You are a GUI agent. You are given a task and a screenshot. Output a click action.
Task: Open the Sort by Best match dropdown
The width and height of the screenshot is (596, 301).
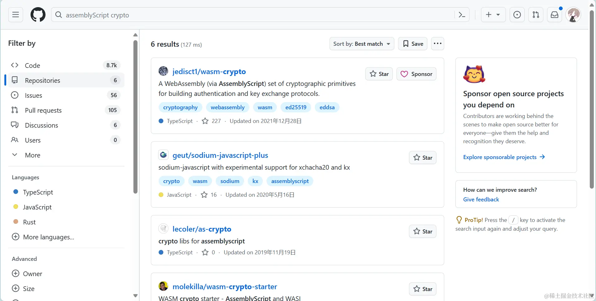(362, 44)
